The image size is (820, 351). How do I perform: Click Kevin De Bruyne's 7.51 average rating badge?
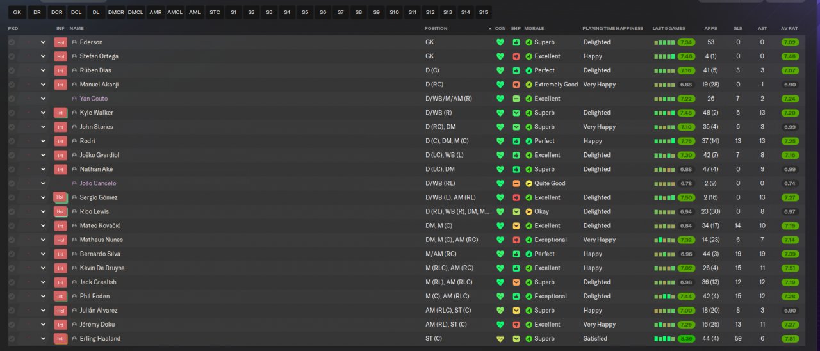790,268
